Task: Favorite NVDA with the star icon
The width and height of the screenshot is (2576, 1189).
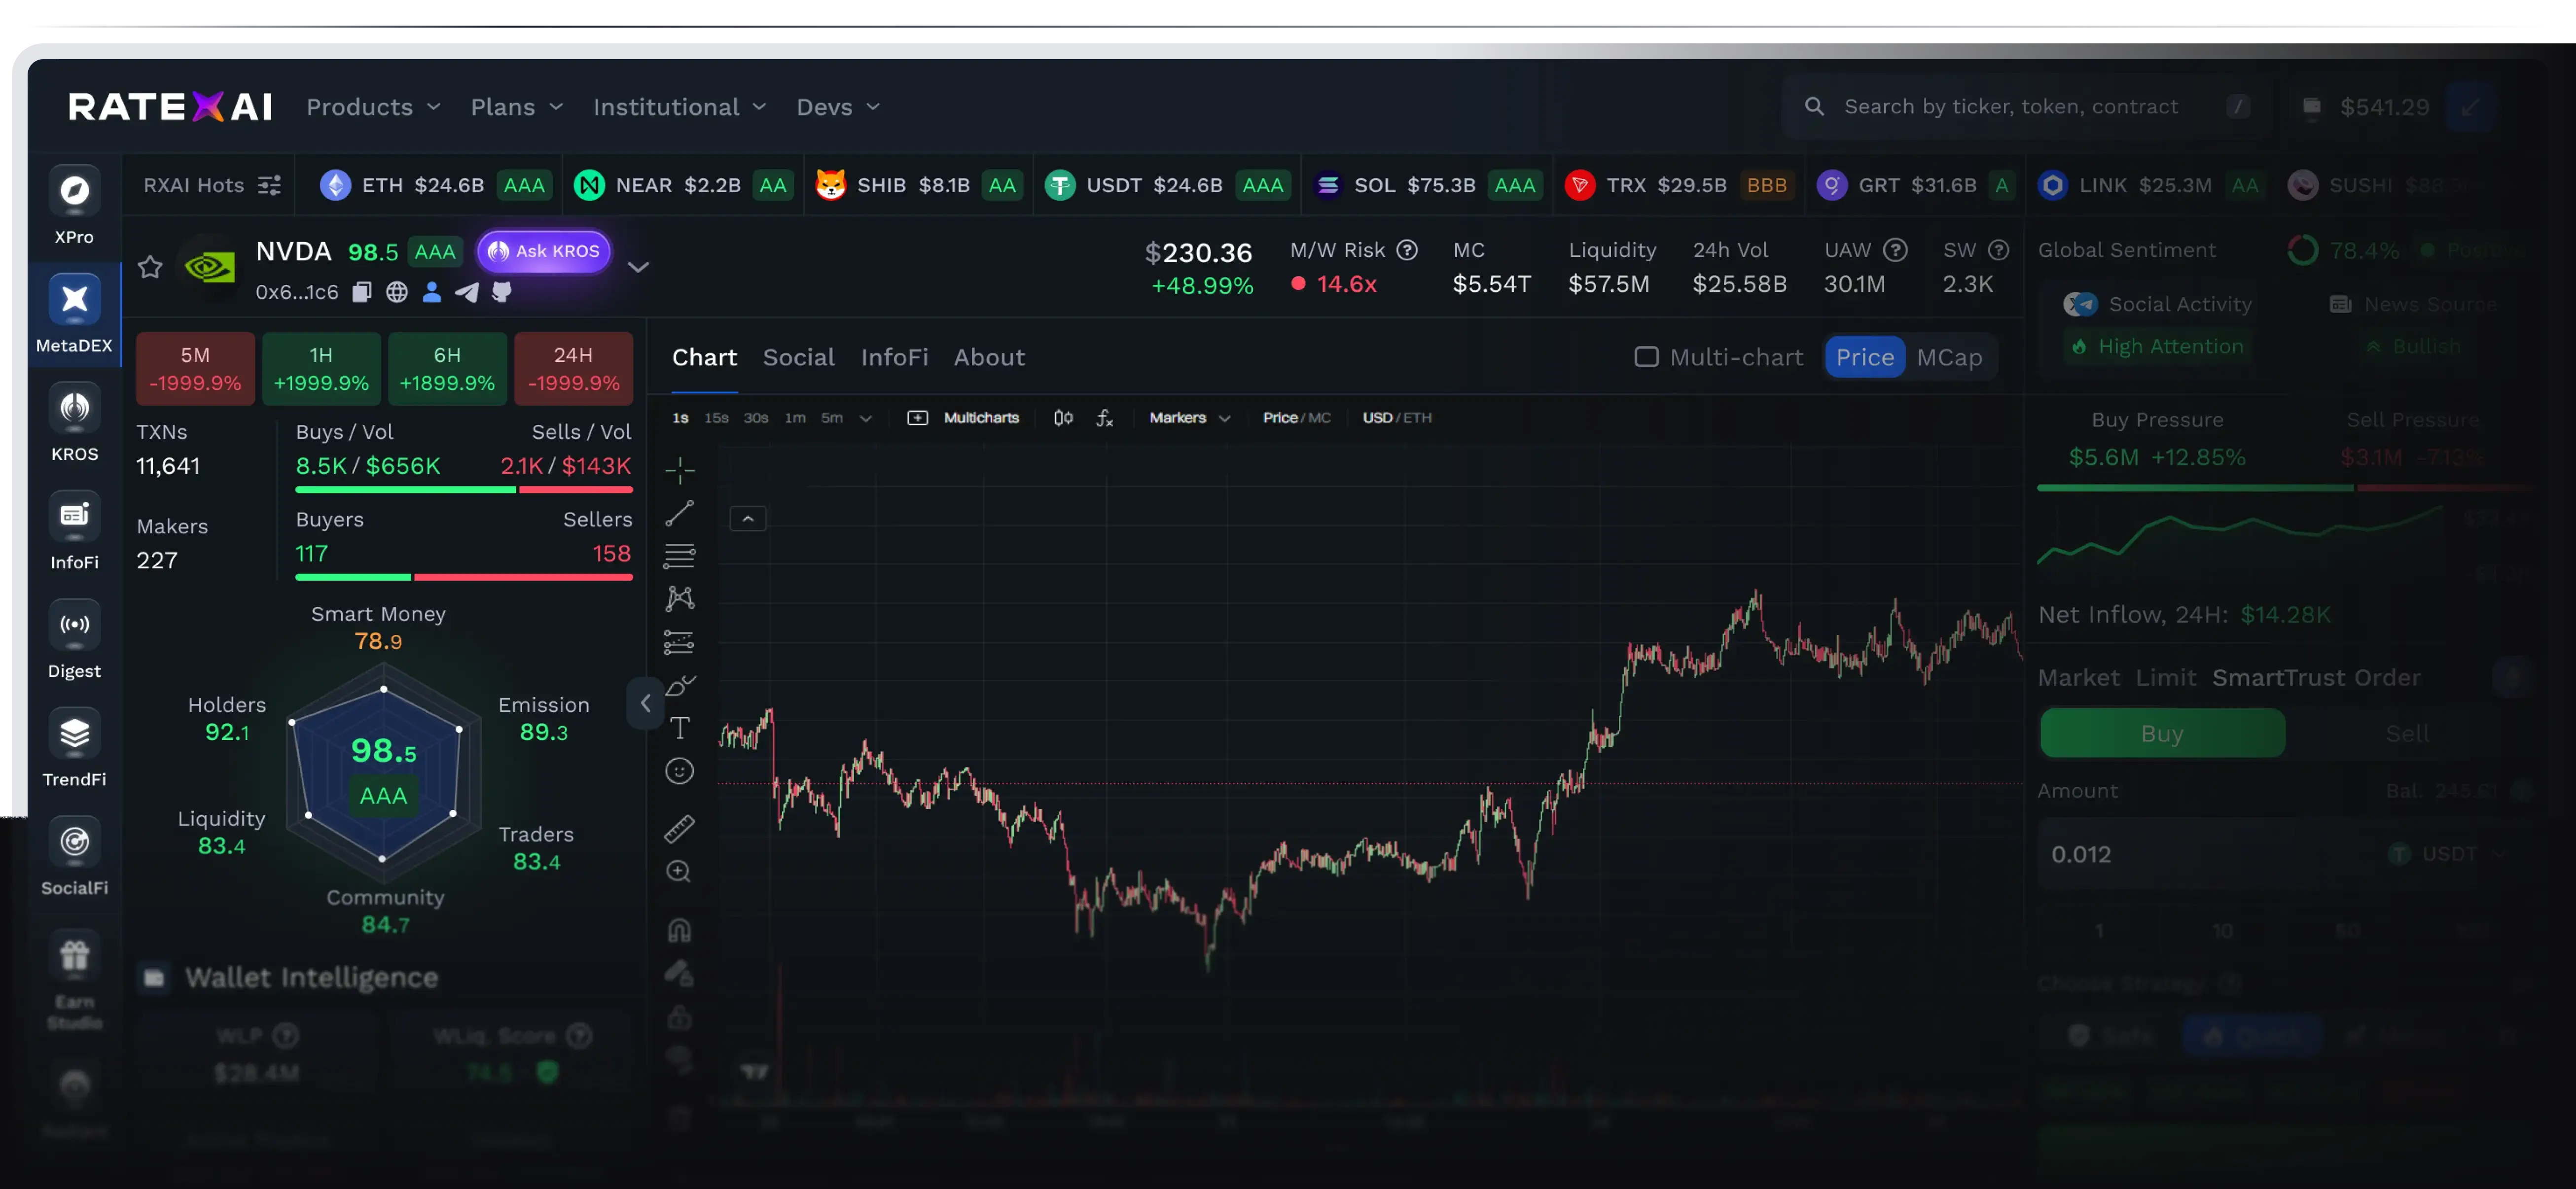Action: point(150,267)
